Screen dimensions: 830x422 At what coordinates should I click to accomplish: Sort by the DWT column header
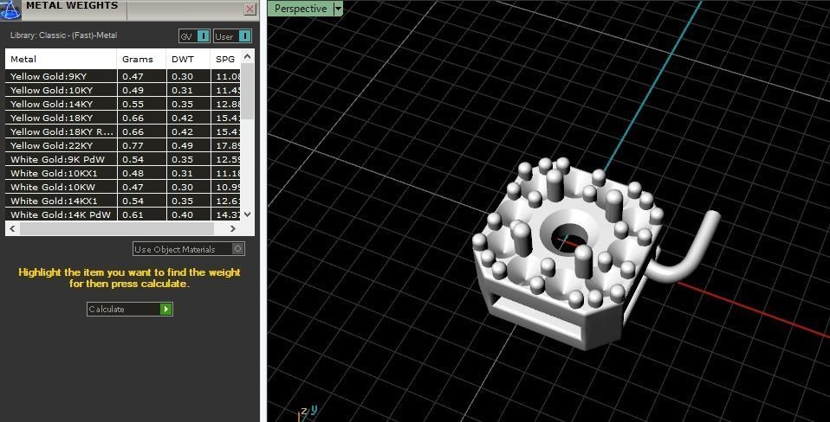[189, 59]
